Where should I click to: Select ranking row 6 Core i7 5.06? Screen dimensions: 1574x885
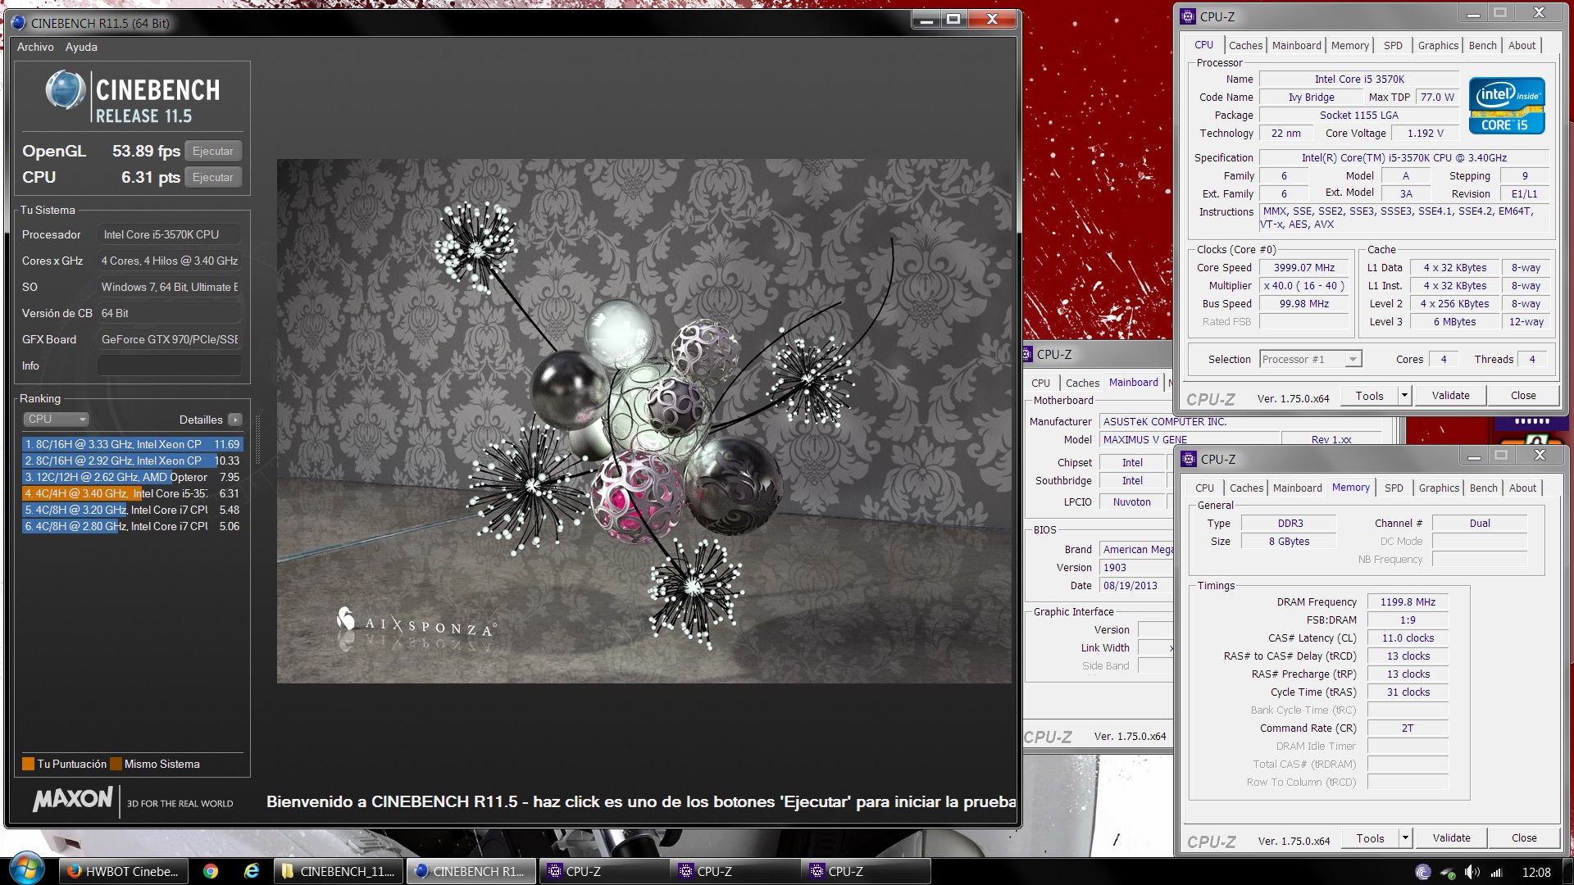coord(132,526)
